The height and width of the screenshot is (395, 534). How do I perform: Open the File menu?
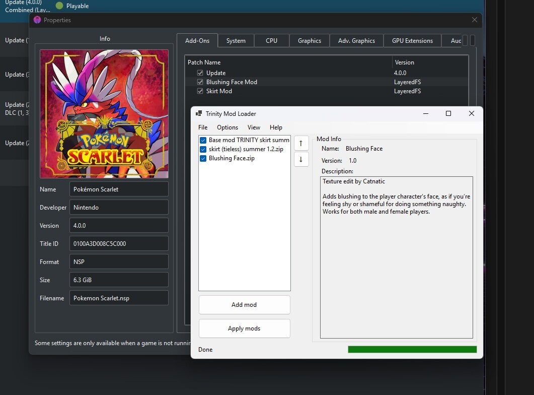203,127
